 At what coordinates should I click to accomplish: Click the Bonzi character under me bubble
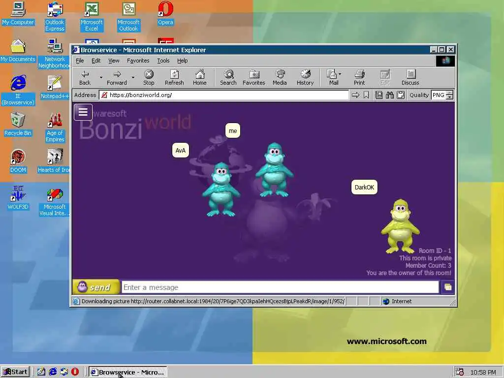coord(274,170)
